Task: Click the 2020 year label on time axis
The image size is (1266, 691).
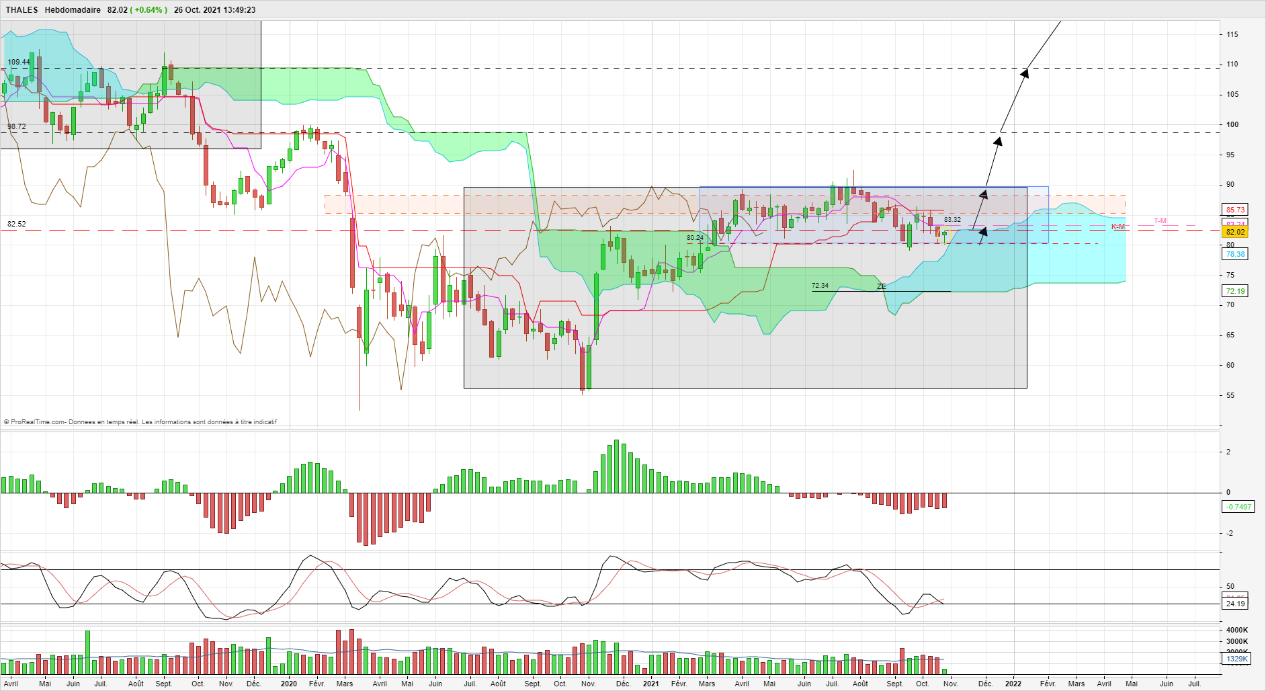Action: point(289,684)
